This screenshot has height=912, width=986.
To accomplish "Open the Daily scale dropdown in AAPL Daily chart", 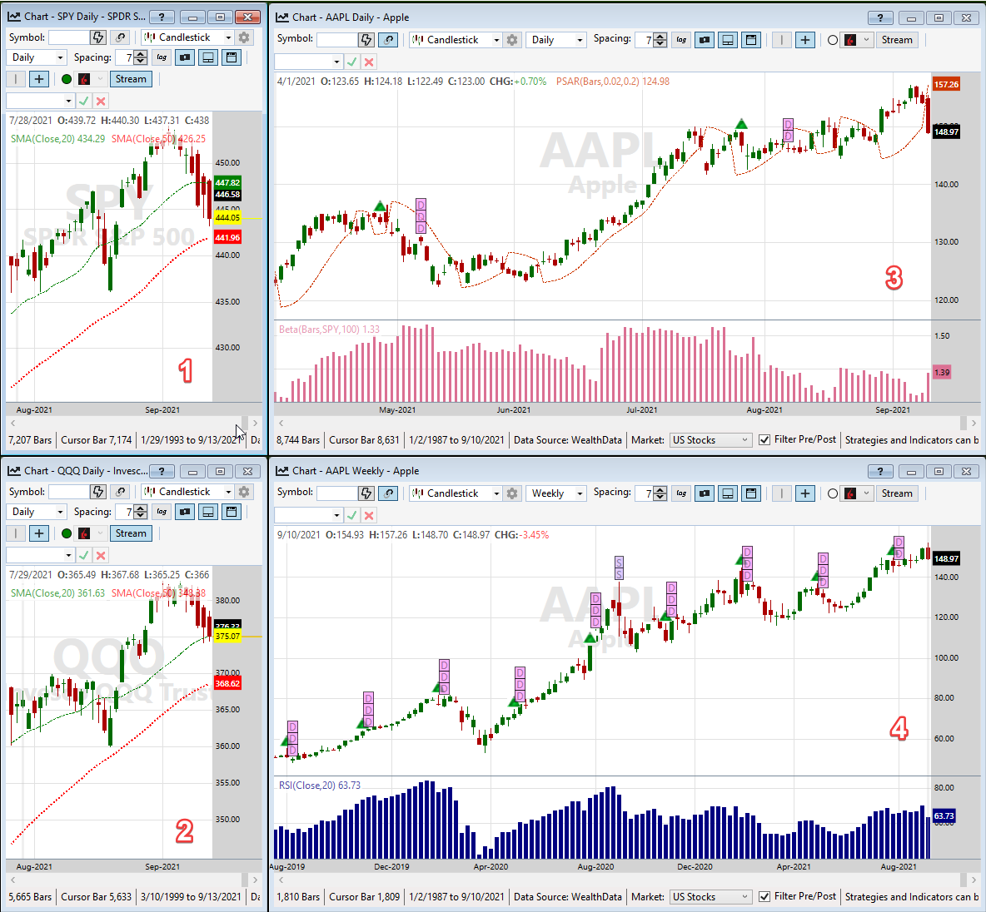I will 556,40.
